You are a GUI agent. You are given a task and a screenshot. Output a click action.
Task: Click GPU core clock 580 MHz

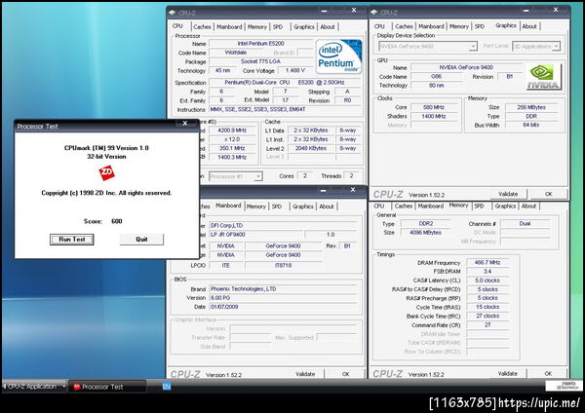[434, 107]
